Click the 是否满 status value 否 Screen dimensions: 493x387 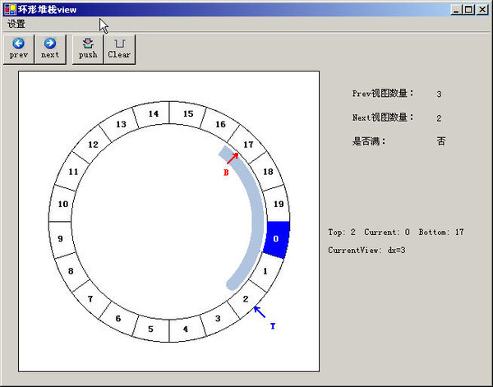click(440, 141)
